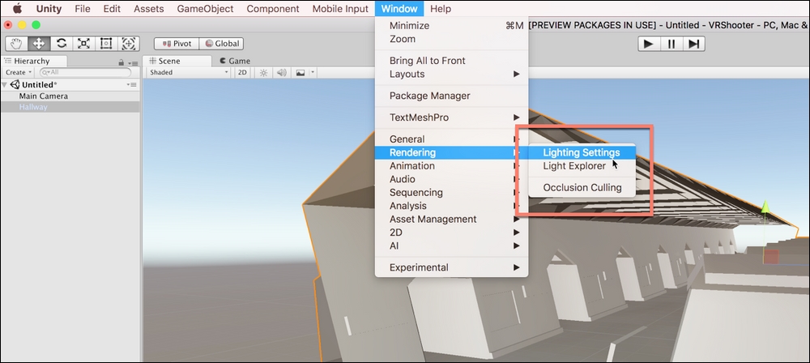Open the Assets menu
This screenshot has width=810, height=363.
click(x=149, y=9)
